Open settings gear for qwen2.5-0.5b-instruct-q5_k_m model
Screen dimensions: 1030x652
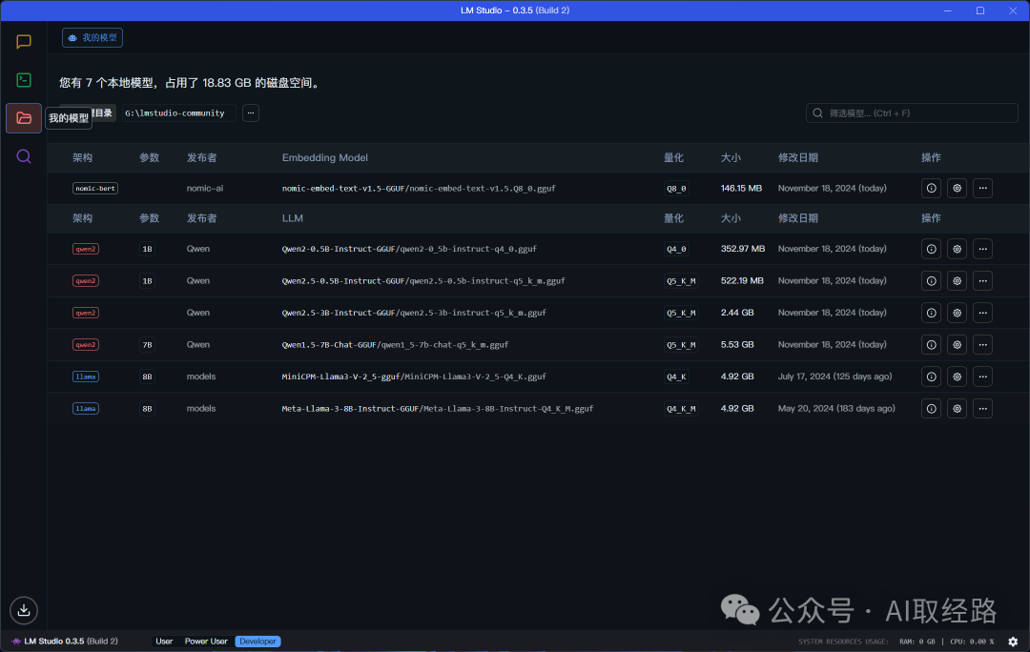958,281
